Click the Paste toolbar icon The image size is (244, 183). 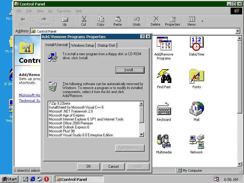tap(118, 21)
